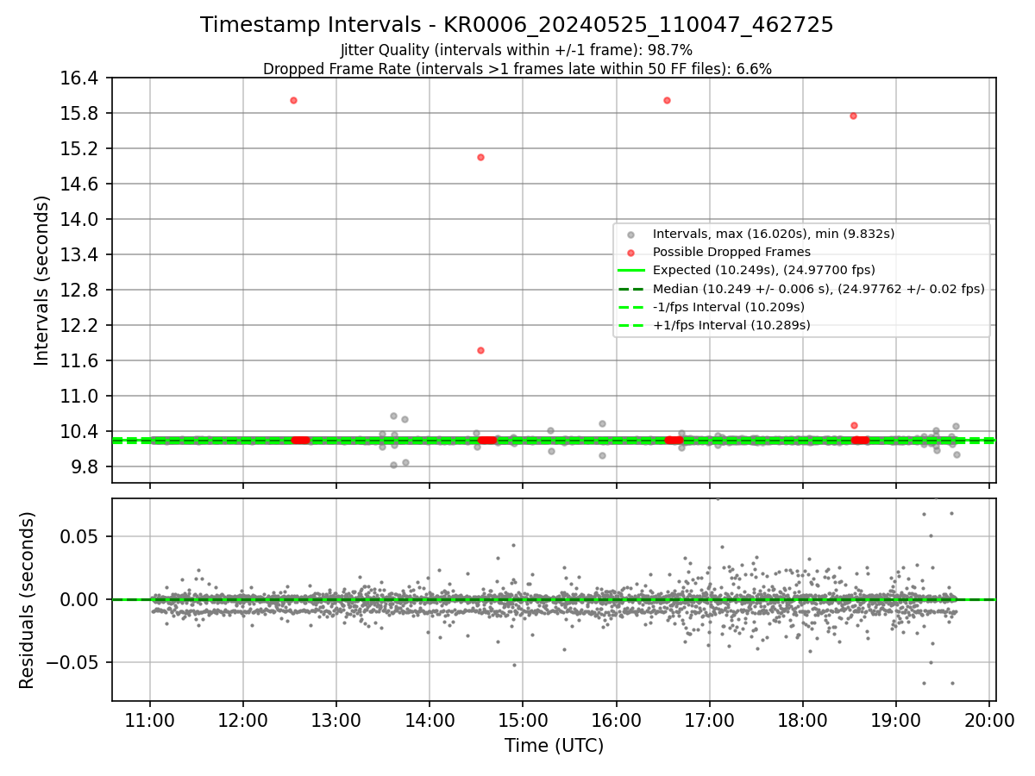Click the red marker icon in the legend
1035x776 pixels.
631,253
